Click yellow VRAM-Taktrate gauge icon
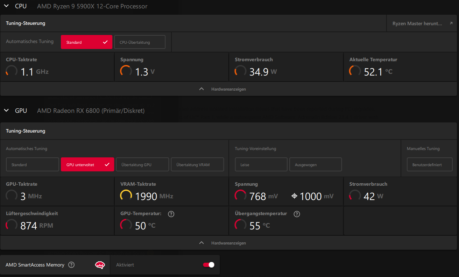This screenshot has width=459, height=277. tap(126, 196)
